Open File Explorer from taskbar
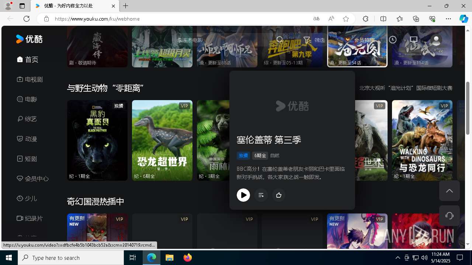Image resolution: width=472 pixels, height=265 pixels. pyautogui.click(x=170, y=258)
